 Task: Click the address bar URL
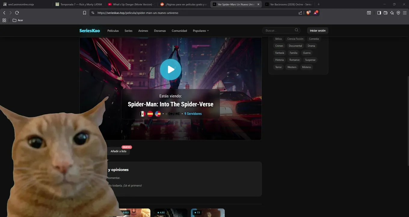click(138, 13)
